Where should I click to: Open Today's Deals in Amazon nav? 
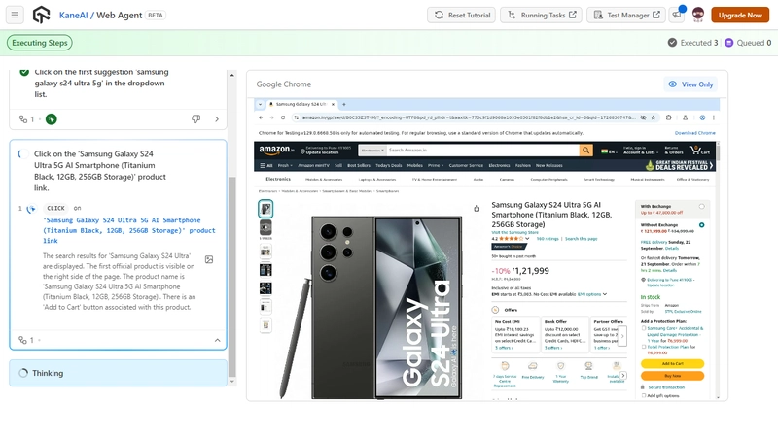[x=388, y=165]
